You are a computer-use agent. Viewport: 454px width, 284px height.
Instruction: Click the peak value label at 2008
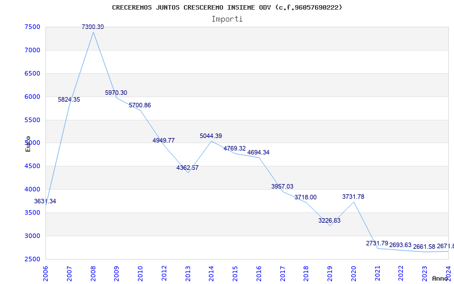coord(93,27)
